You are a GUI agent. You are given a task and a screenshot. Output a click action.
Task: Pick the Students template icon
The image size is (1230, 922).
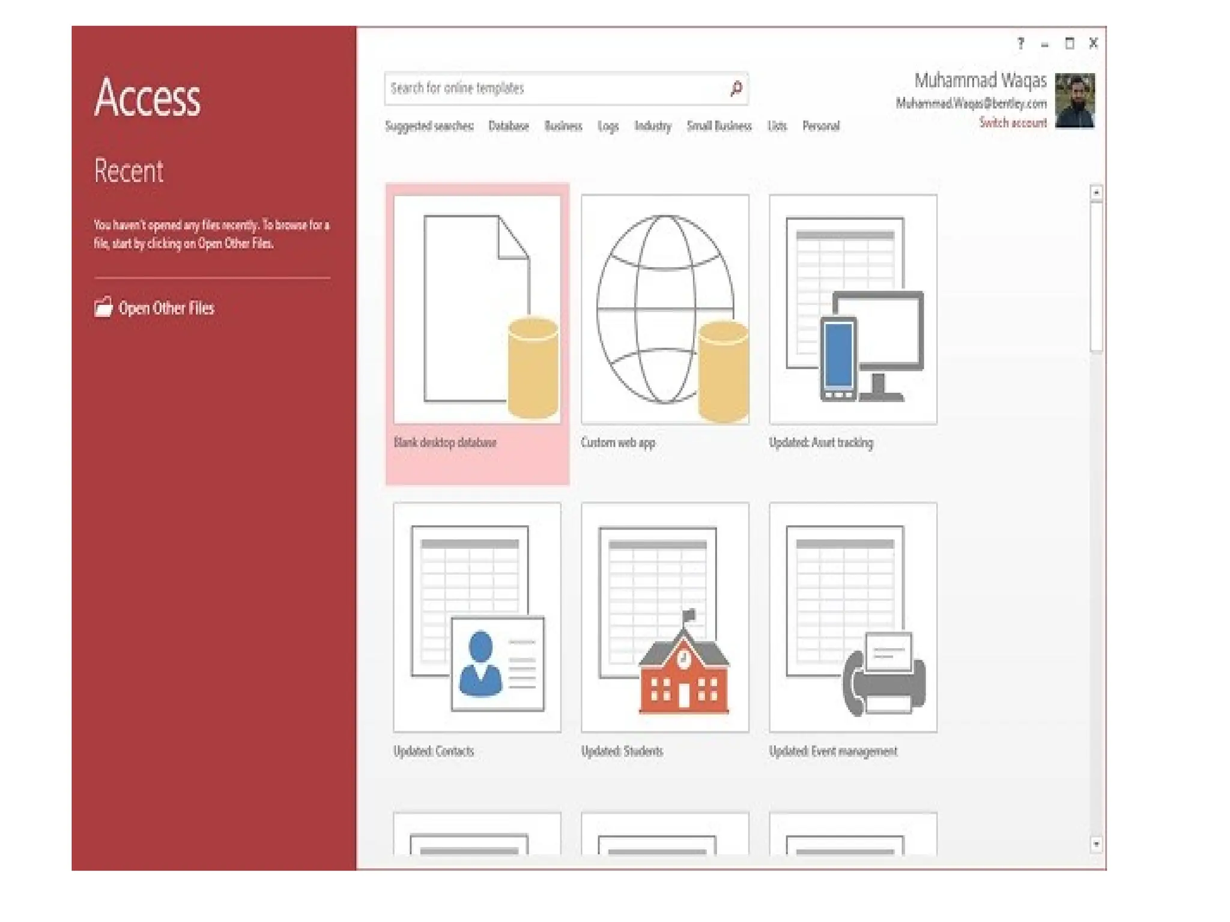coord(665,618)
